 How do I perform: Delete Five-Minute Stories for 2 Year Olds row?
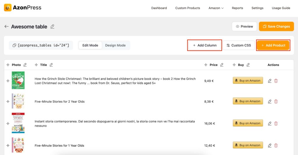[x=276, y=101]
